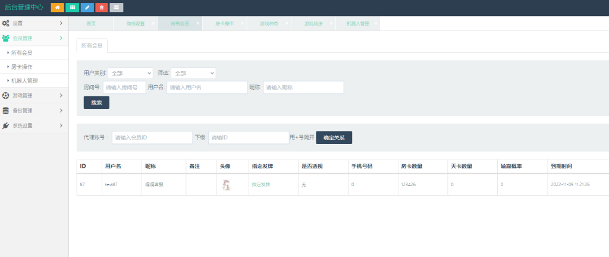Viewport: 609px width, 257px height.
Task: Click the gears icon beside 设置
Action: coord(6,23)
